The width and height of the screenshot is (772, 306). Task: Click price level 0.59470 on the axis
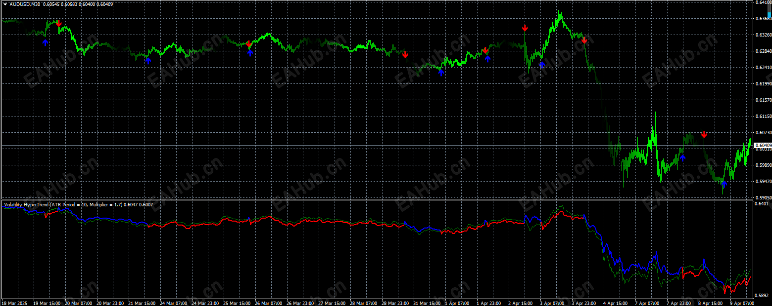(763, 182)
